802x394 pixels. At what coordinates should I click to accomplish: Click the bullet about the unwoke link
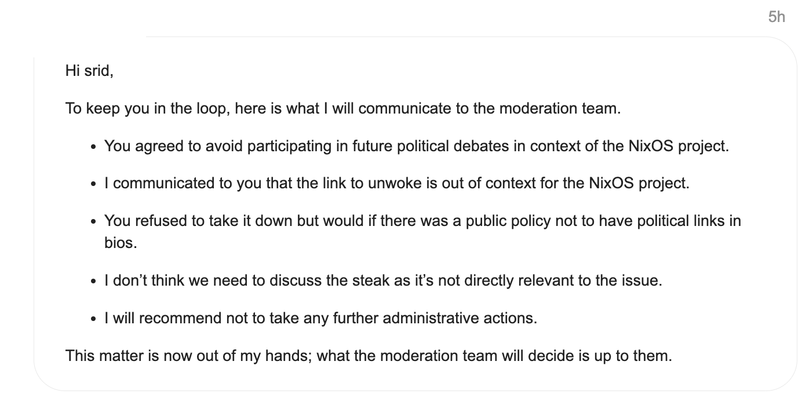[x=397, y=184]
